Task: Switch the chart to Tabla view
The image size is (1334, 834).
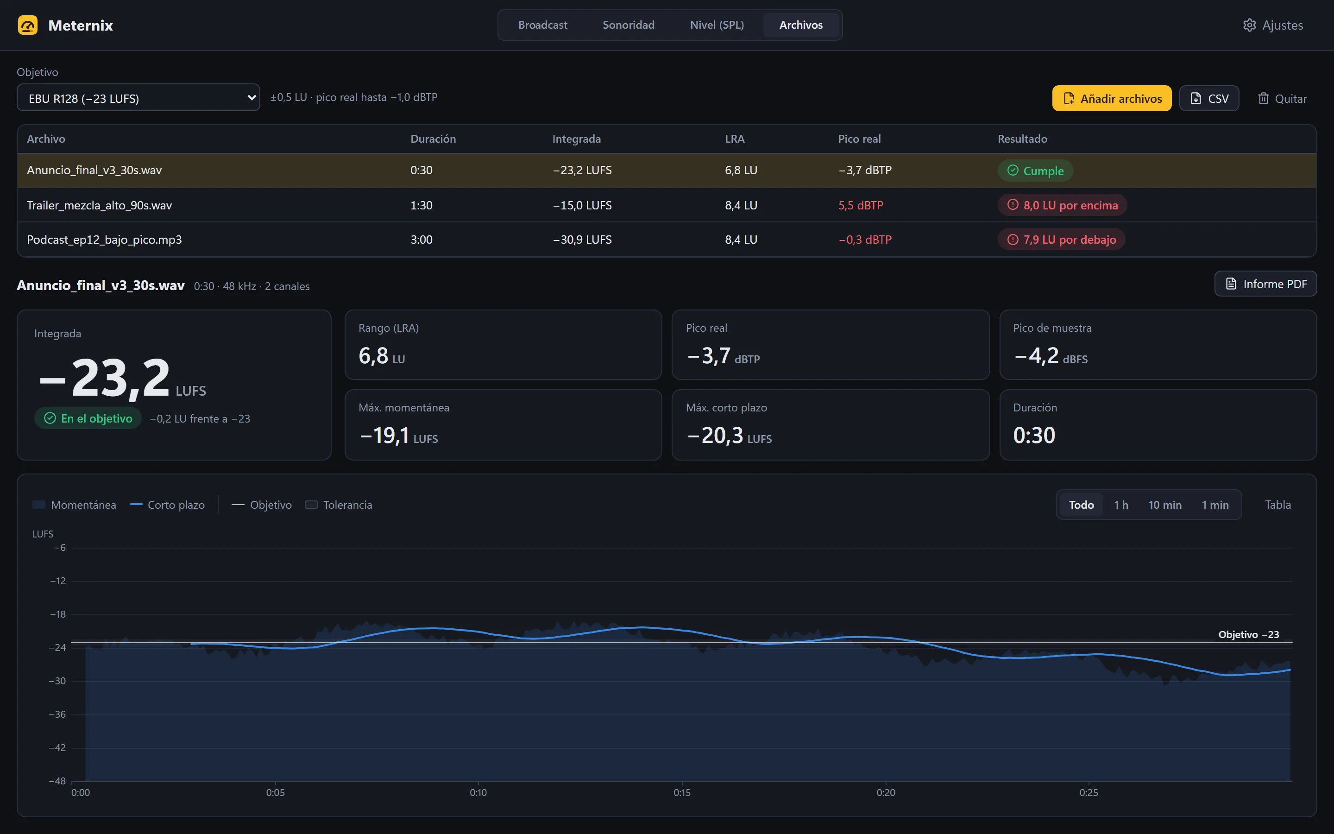Action: click(1277, 505)
